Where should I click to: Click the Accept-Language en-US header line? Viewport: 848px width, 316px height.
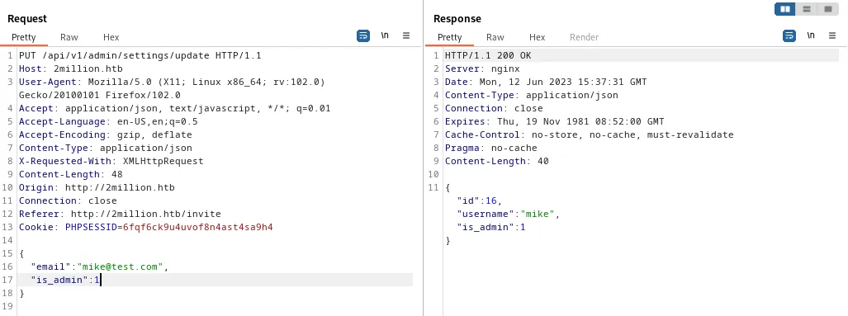(x=108, y=121)
